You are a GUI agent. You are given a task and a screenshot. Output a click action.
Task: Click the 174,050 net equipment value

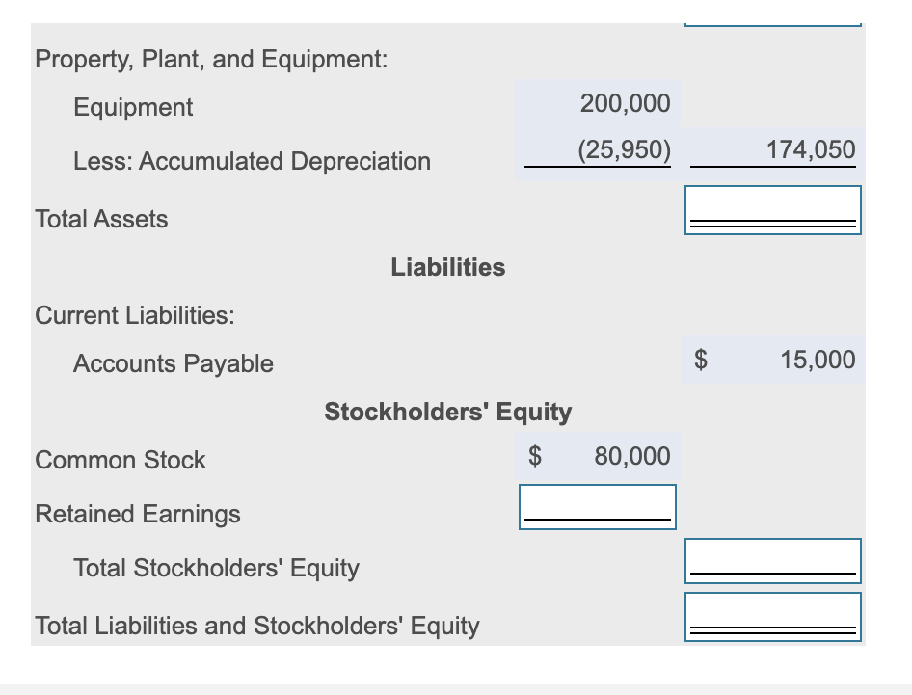coord(810,149)
